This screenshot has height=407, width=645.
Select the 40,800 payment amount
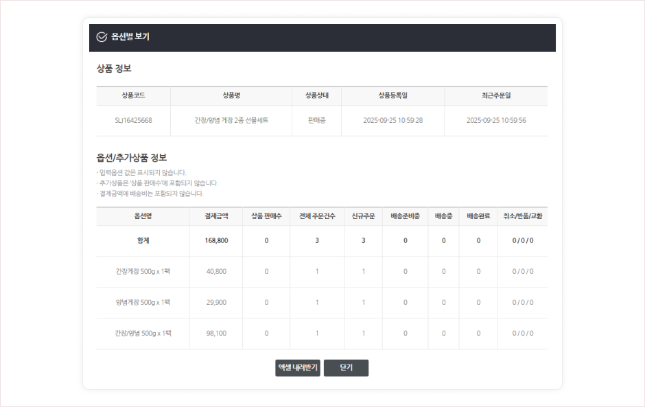(216, 272)
